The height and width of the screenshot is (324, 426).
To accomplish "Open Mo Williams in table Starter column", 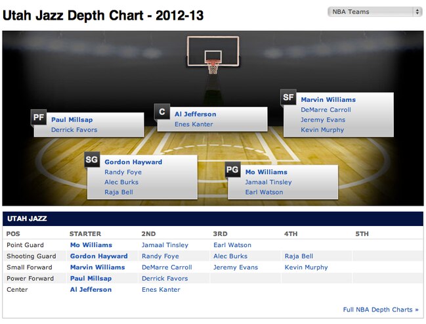I will coord(91,245).
